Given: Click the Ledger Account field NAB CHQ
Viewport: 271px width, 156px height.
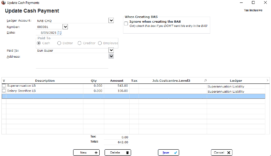Looking at the screenshot, I should [x=72, y=21].
